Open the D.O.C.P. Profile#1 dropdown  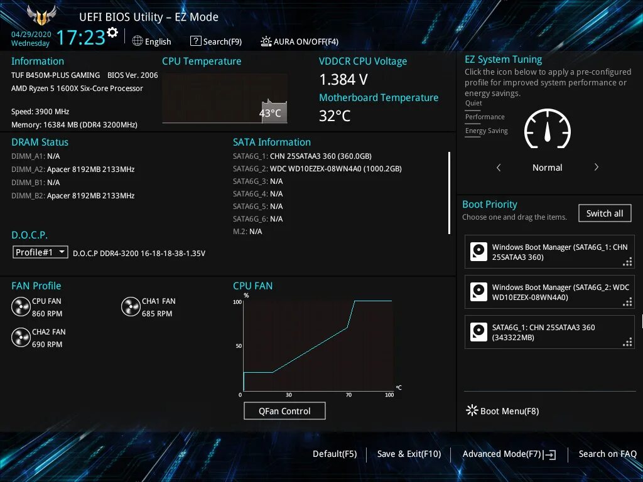click(40, 252)
